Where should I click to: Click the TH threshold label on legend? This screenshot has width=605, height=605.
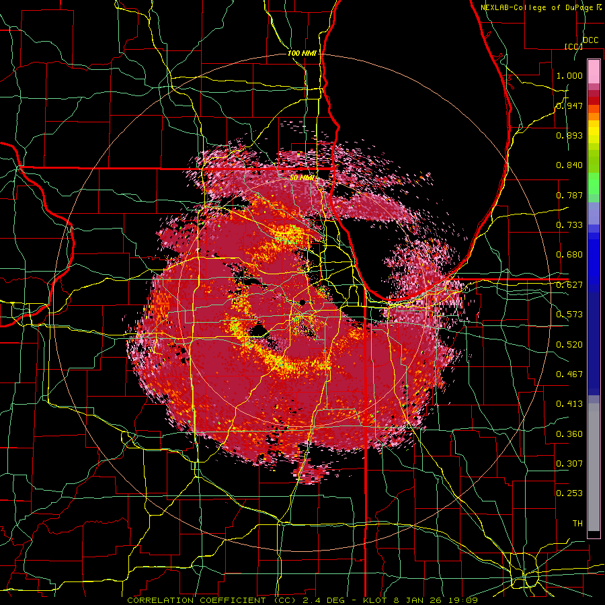point(577,524)
